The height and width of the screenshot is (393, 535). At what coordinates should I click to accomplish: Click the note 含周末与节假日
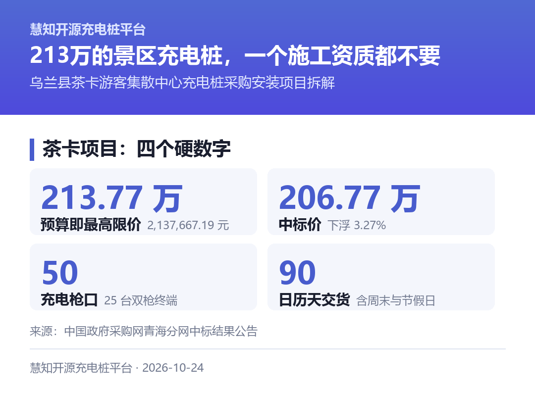pyautogui.click(x=396, y=300)
